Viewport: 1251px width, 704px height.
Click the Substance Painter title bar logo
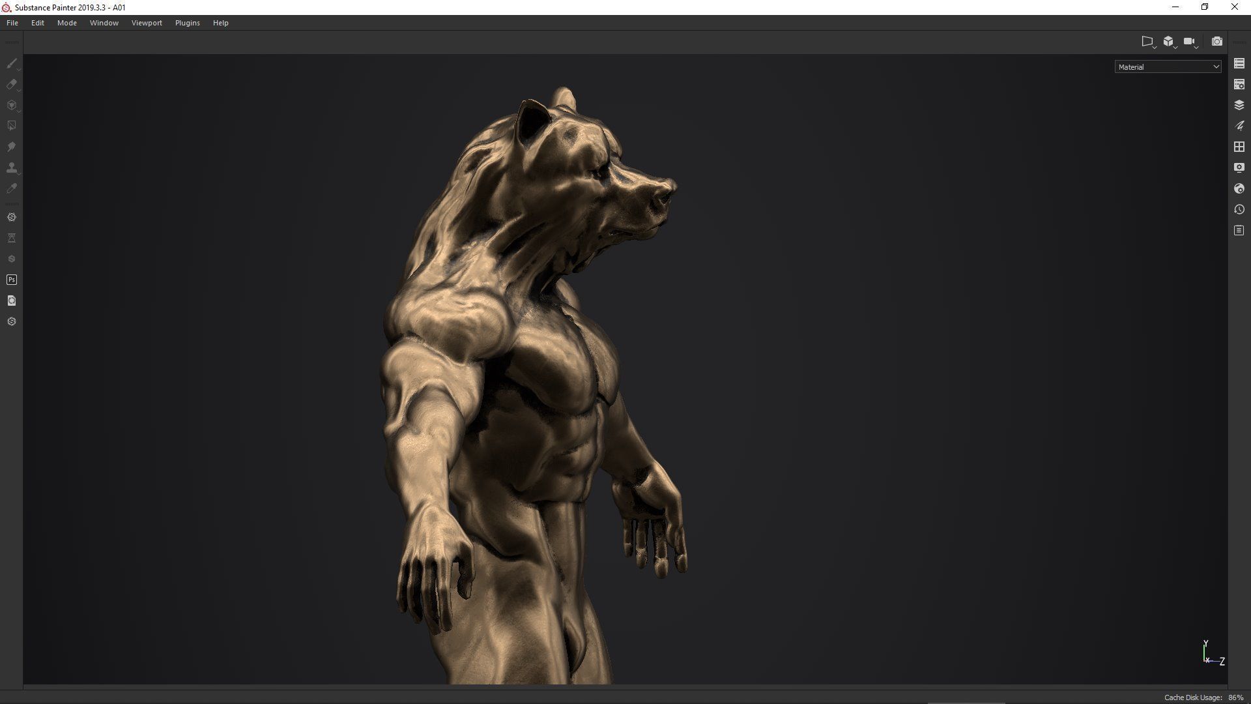click(7, 7)
